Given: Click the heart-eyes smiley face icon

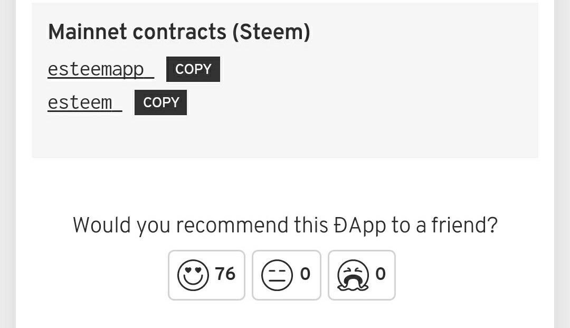Looking at the screenshot, I should 193,275.
